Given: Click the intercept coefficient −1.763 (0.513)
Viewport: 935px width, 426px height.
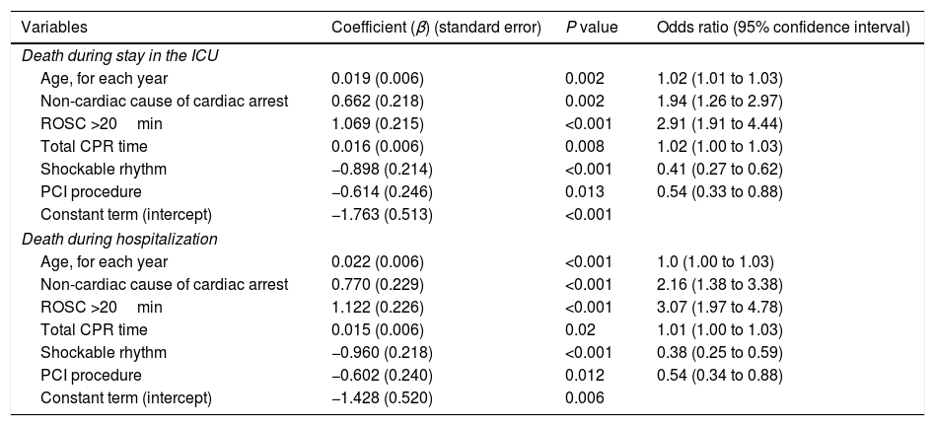Looking at the screenshot, I should pos(381,214).
